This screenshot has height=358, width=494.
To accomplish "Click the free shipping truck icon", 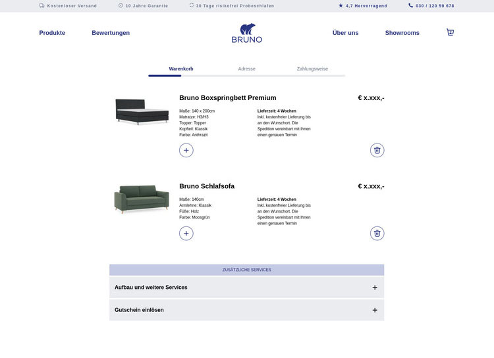I will coord(42,5).
